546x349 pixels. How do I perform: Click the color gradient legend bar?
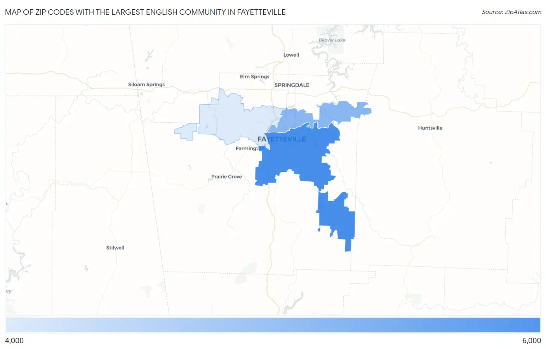273,325
